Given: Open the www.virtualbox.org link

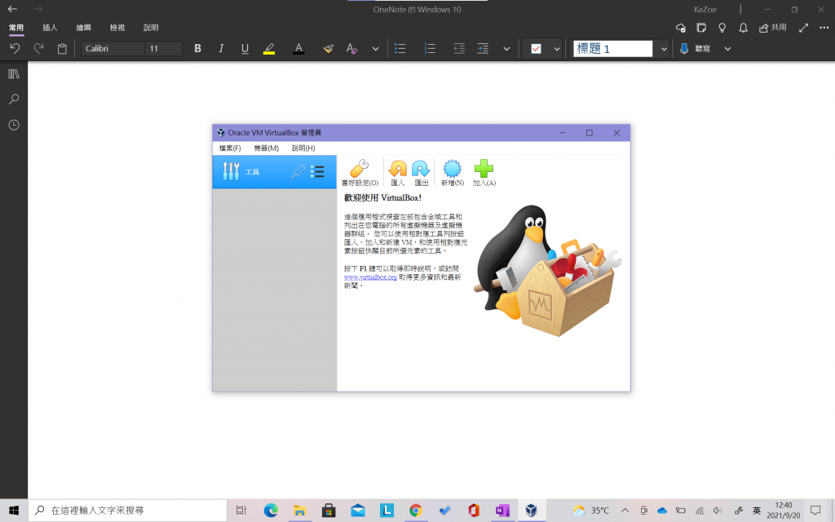Looking at the screenshot, I should 370,277.
